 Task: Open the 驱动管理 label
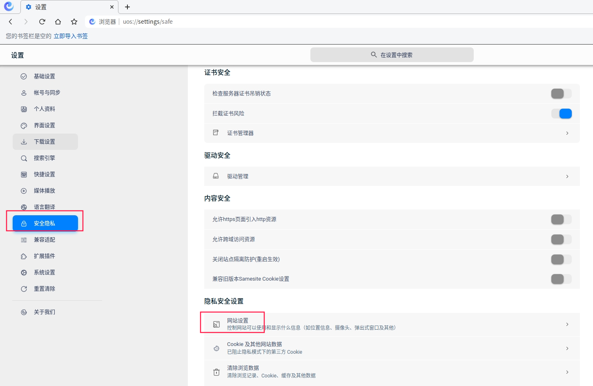(x=238, y=176)
